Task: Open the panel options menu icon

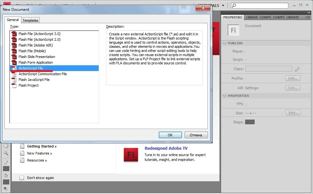Action: [307, 17]
